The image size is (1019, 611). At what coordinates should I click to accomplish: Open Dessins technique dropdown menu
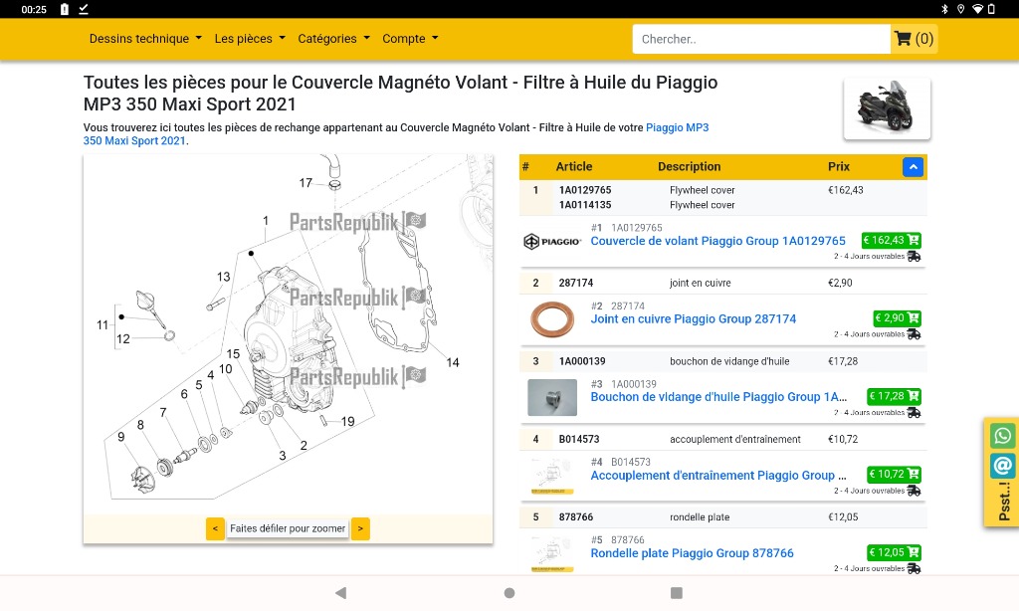(145, 39)
